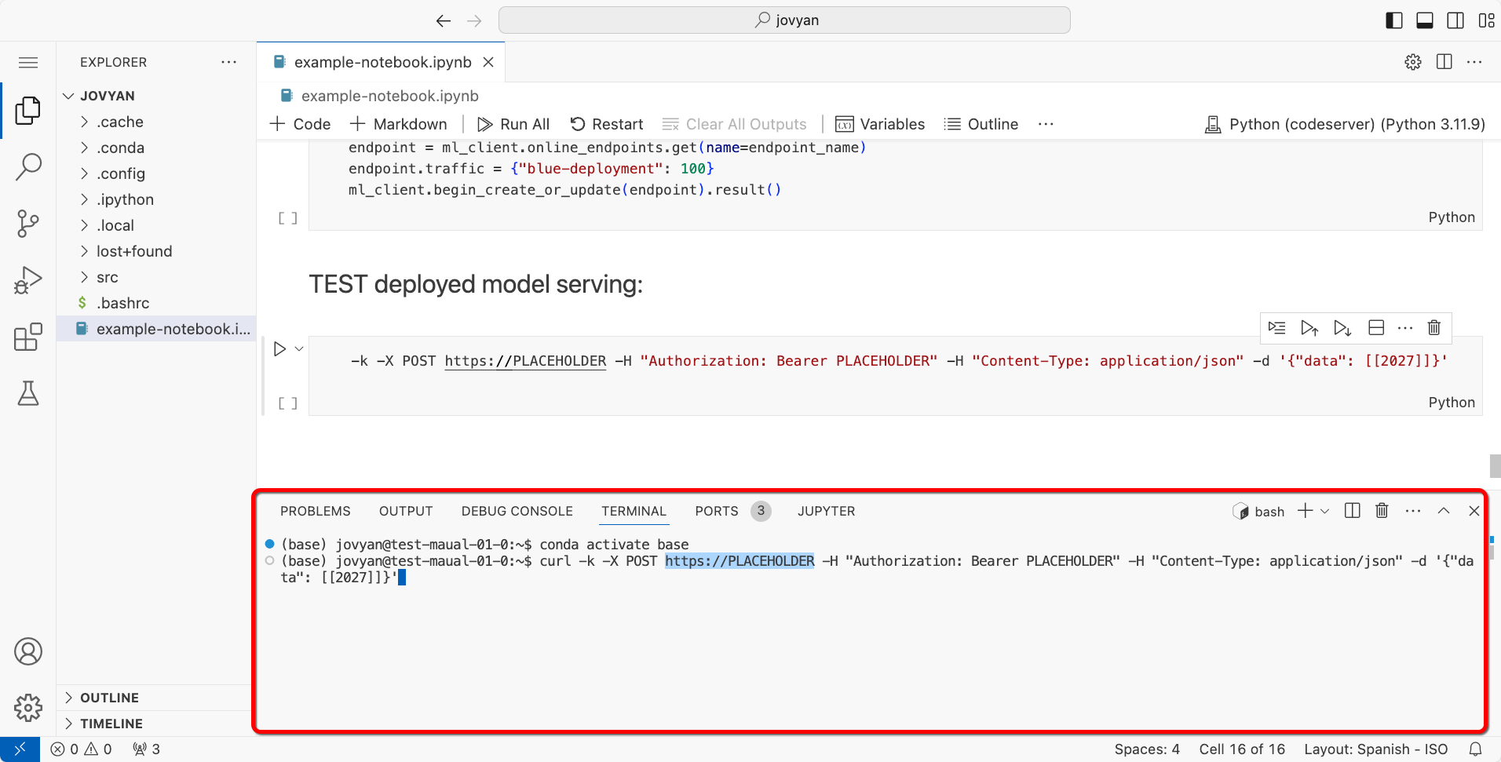The height and width of the screenshot is (762, 1501).
Task: Click the Split Cell icon in cell toolbar
Action: pos(1375,328)
